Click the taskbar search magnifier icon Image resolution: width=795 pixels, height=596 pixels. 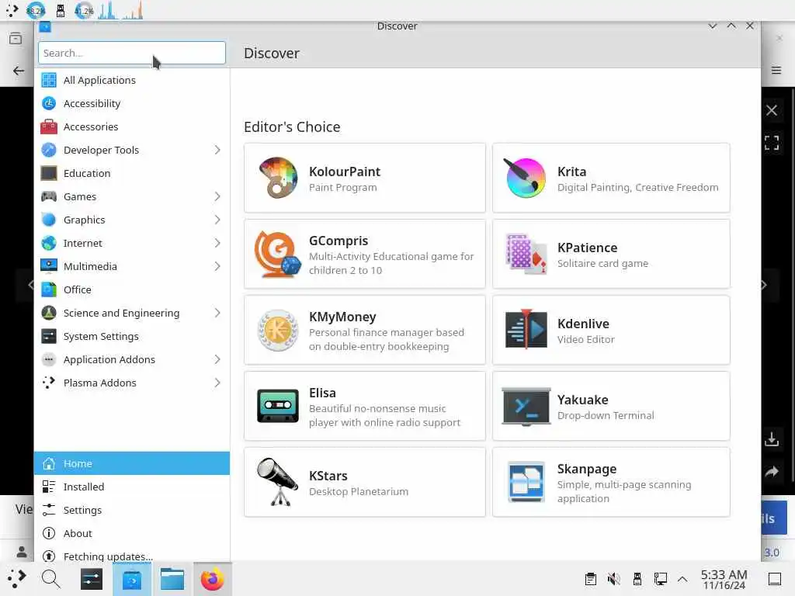(50, 579)
